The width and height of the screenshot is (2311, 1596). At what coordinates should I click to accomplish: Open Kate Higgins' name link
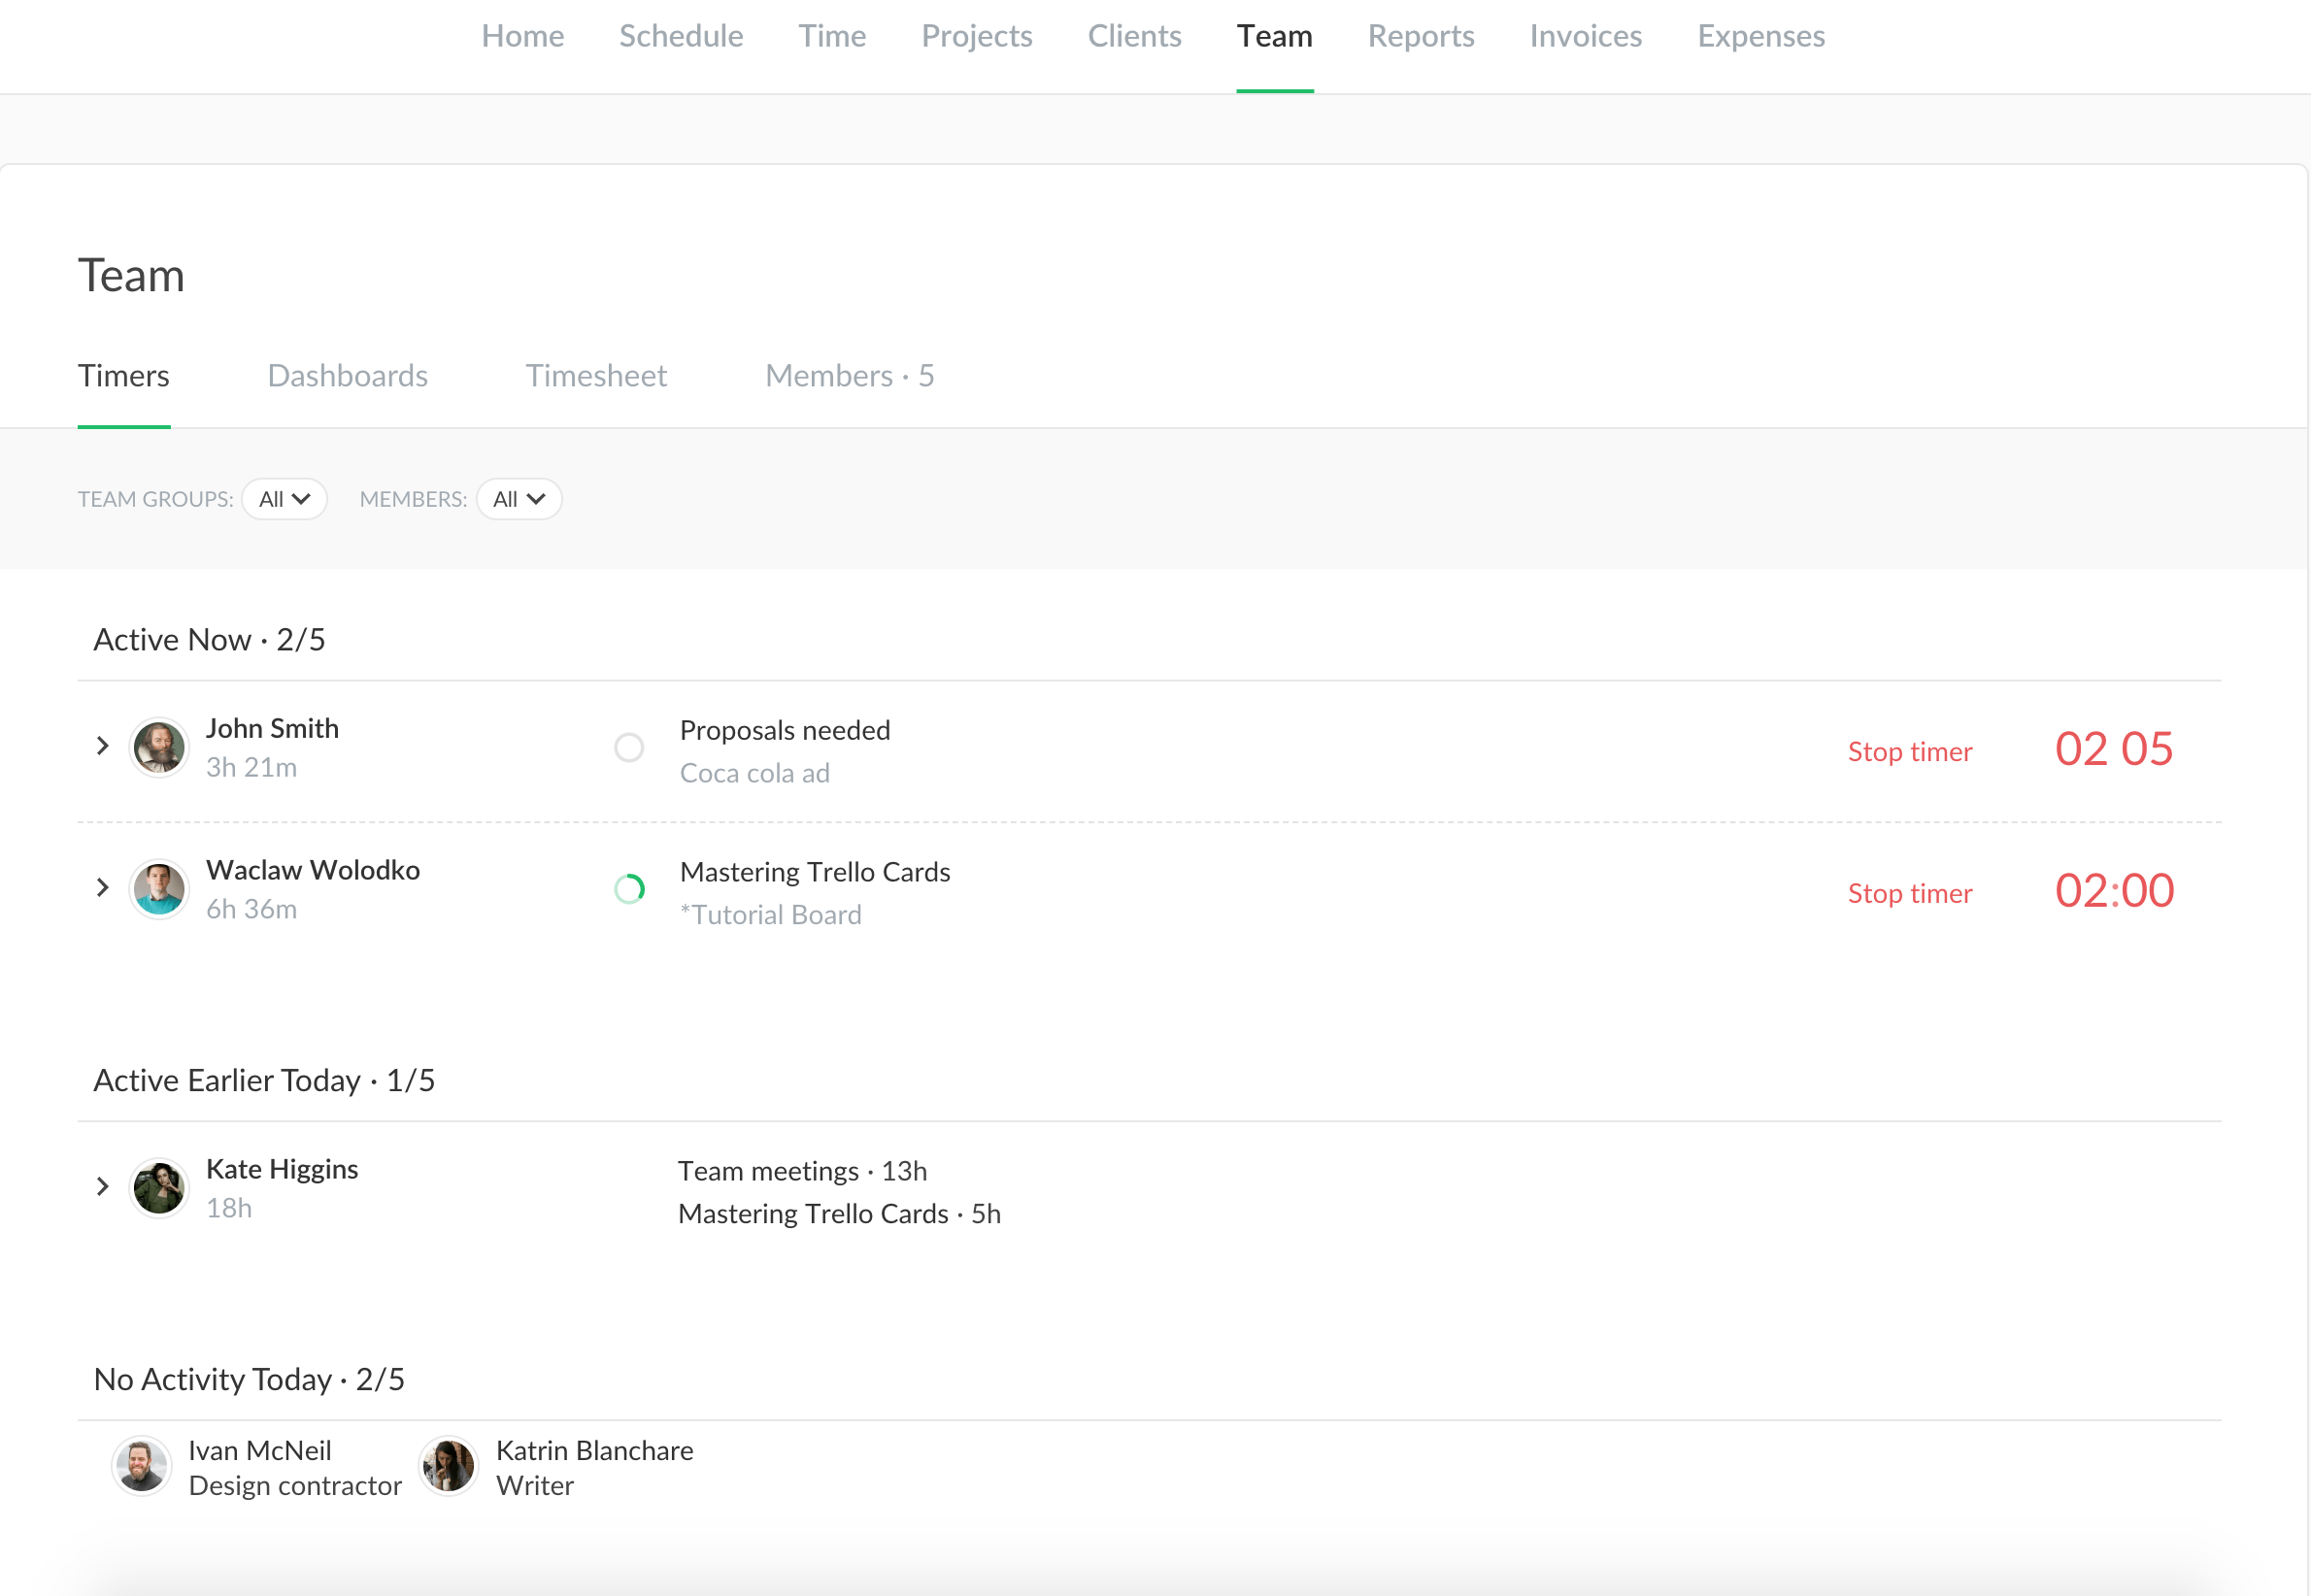tap(282, 1170)
